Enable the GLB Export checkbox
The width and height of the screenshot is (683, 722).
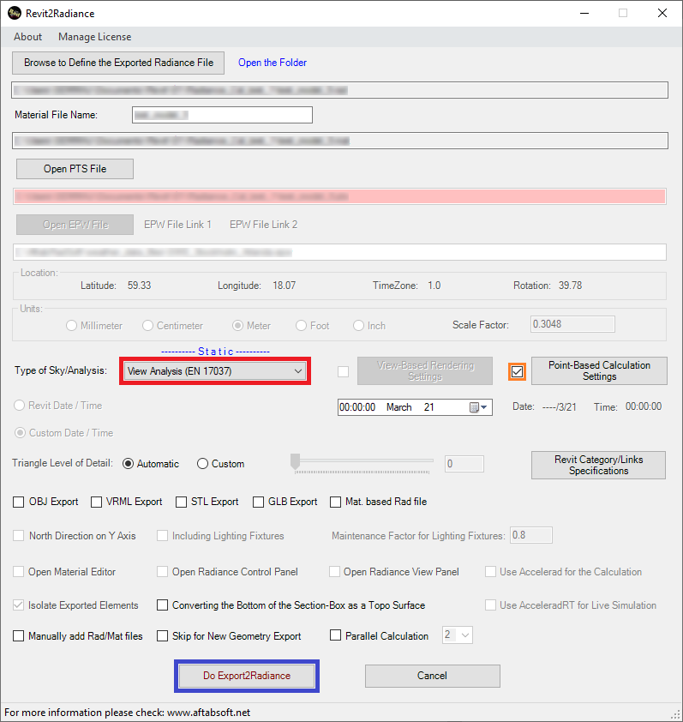pos(258,502)
